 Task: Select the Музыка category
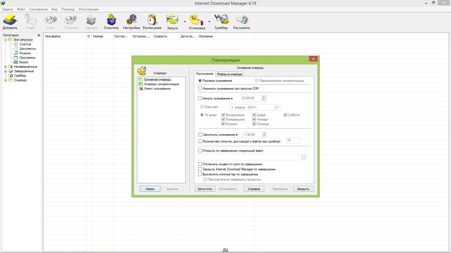(25, 53)
